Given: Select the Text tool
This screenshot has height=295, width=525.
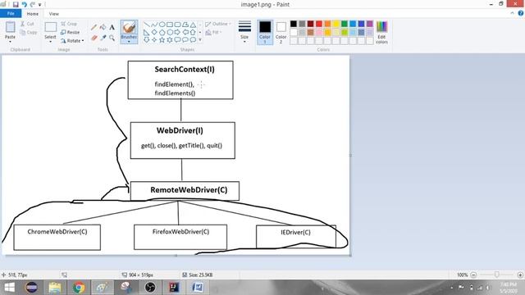Looking at the screenshot, I should (112, 27).
